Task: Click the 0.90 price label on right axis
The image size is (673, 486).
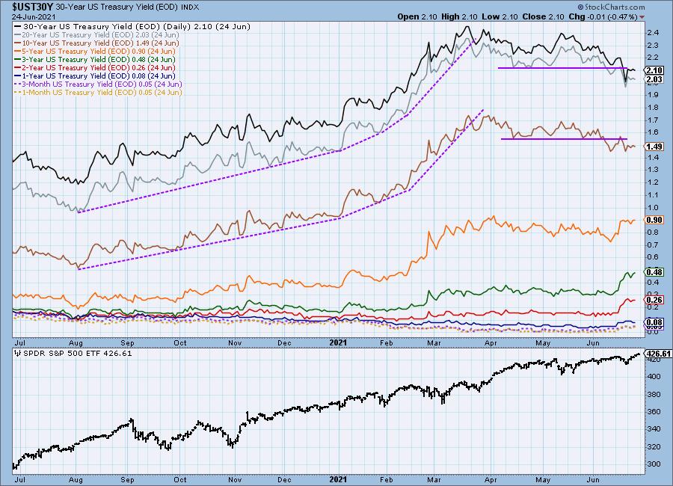Action: tap(654, 220)
